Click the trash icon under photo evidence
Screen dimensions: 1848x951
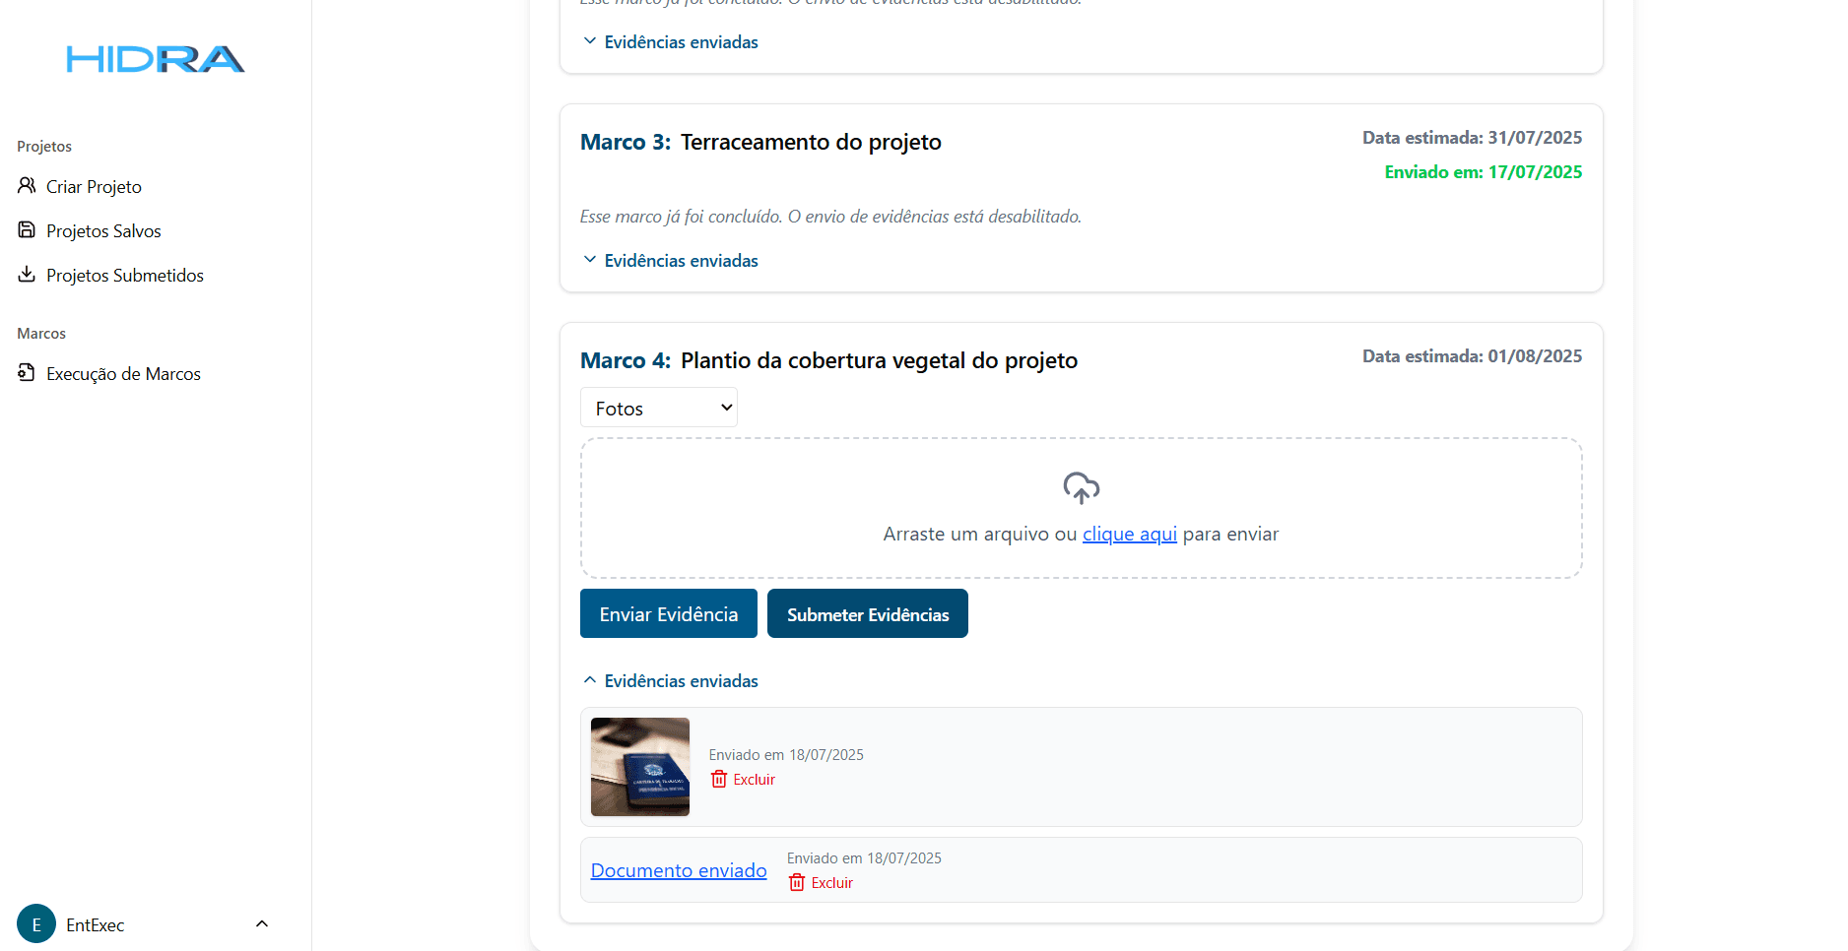coord(719,779)
